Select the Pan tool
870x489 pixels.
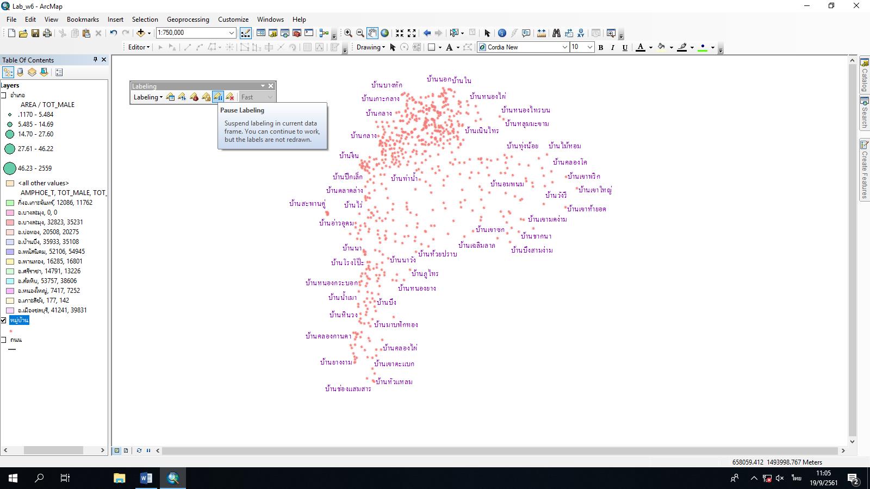[x=371, y=33]
